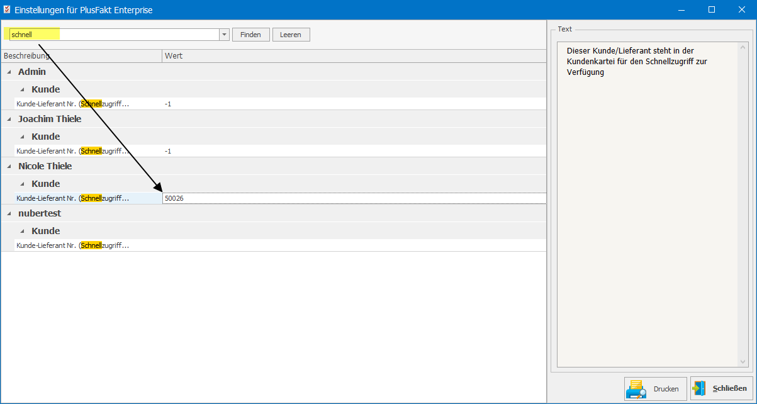
Task: Edit the Wert field showing 50026
Action: tap(354, 198)
